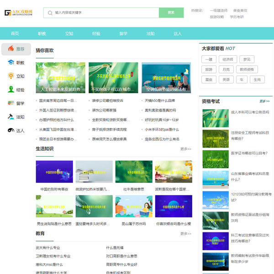Click the 留学 icon in left sidebar
The image size is (274, 274).
click(11, 103)
